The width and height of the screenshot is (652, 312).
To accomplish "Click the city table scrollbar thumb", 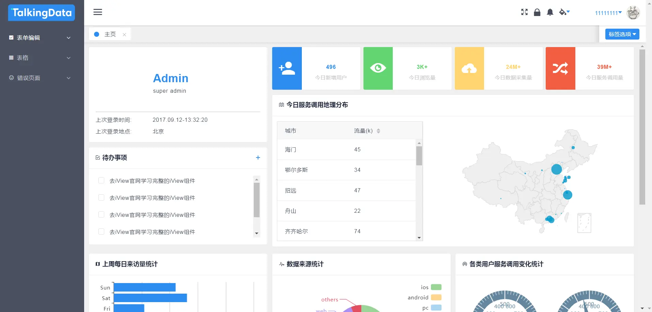I will (419, 156).
